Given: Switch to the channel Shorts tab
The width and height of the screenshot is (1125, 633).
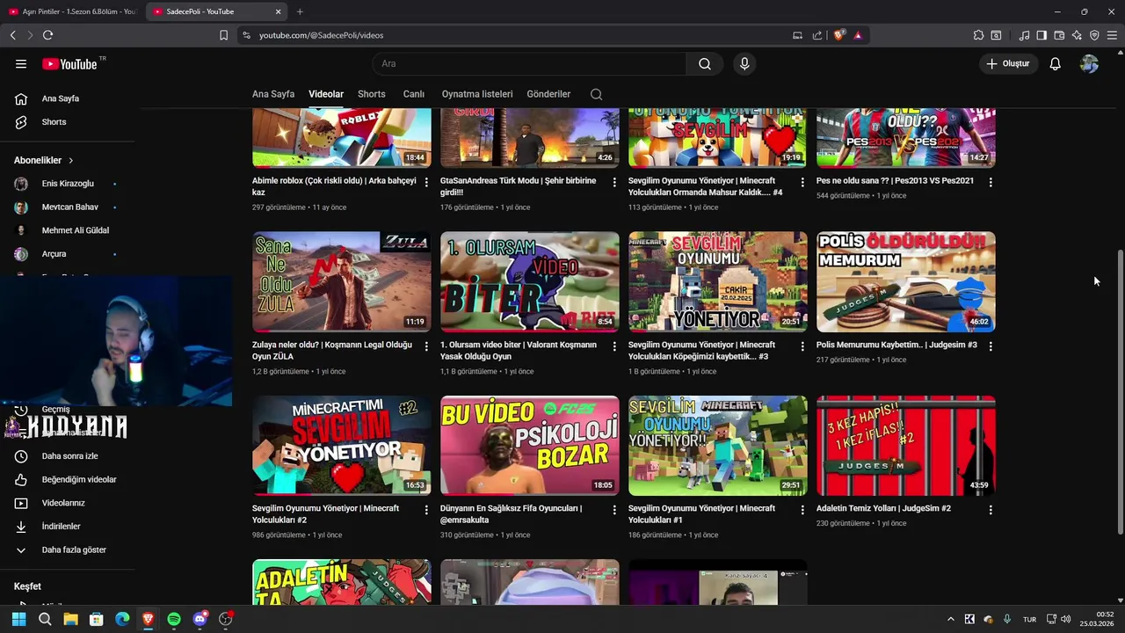Looking at the screenshot, I should (x=371, y=94).
